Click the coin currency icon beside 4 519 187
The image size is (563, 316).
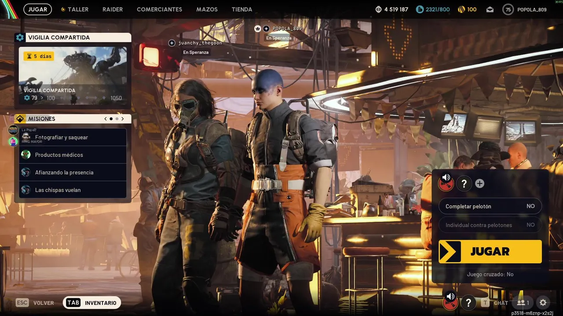tap(379, 9)
